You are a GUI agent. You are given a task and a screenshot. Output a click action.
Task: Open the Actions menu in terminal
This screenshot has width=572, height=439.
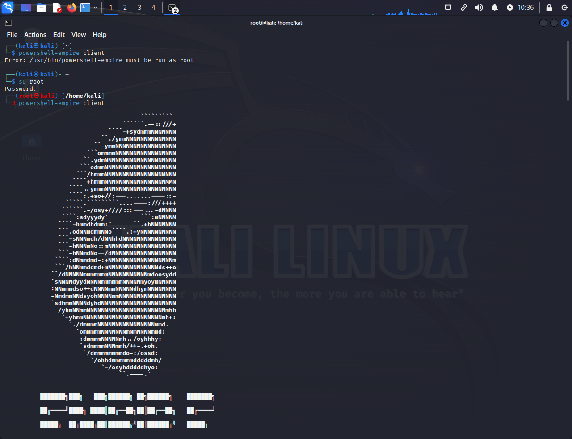[x=35, y=35]
